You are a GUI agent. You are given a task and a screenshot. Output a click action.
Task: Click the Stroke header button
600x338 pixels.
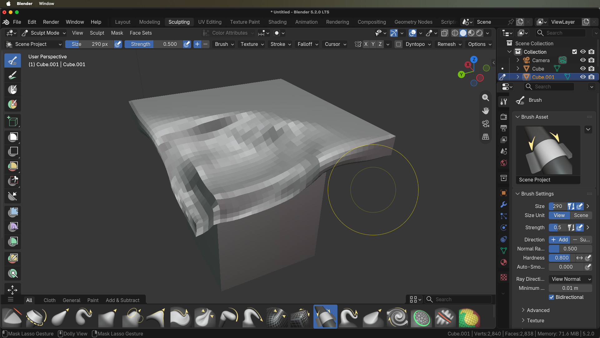tap(281, 44)
